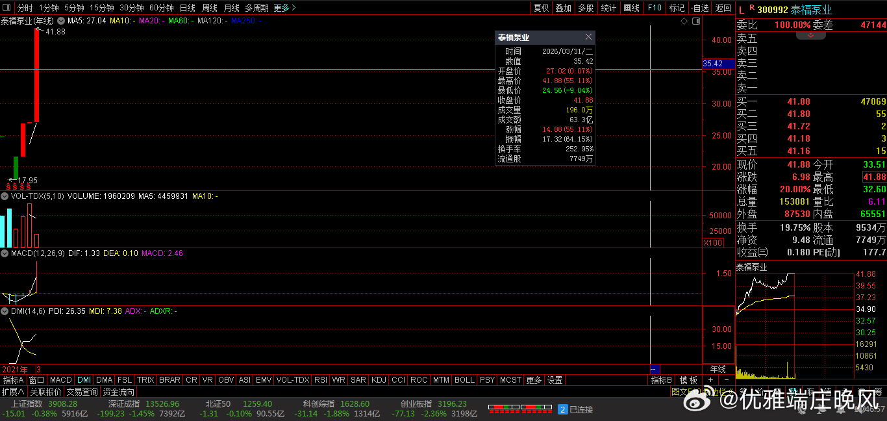Open the VOL-TDX indicator dropdown arrow
This screenshot has width=887, height=421.
tap(5, 196)
